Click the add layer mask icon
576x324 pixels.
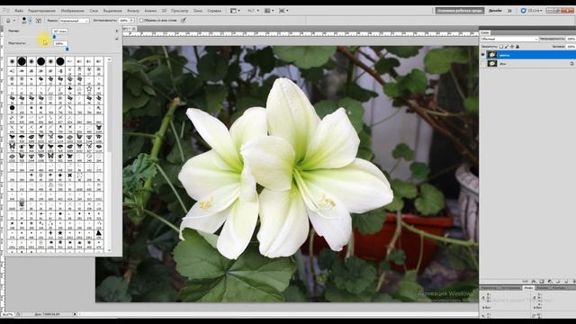[542, 282]
